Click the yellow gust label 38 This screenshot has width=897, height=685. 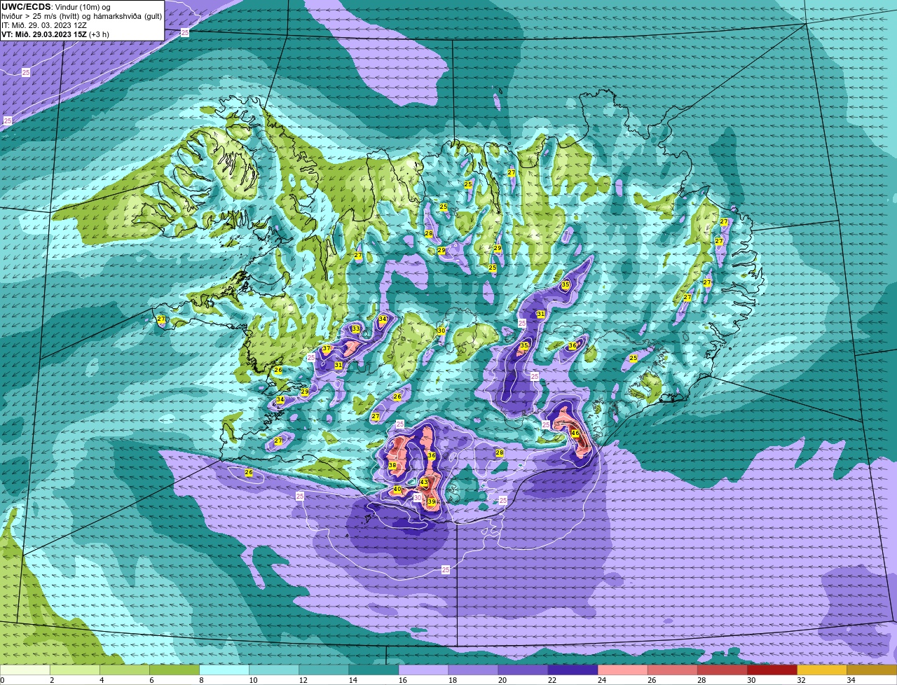tap(392, 466)
